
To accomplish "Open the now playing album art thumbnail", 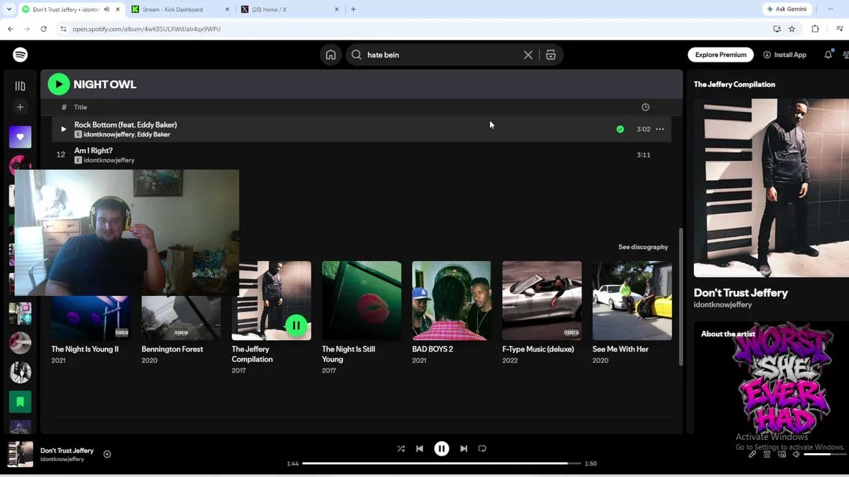I will [20, 454].
